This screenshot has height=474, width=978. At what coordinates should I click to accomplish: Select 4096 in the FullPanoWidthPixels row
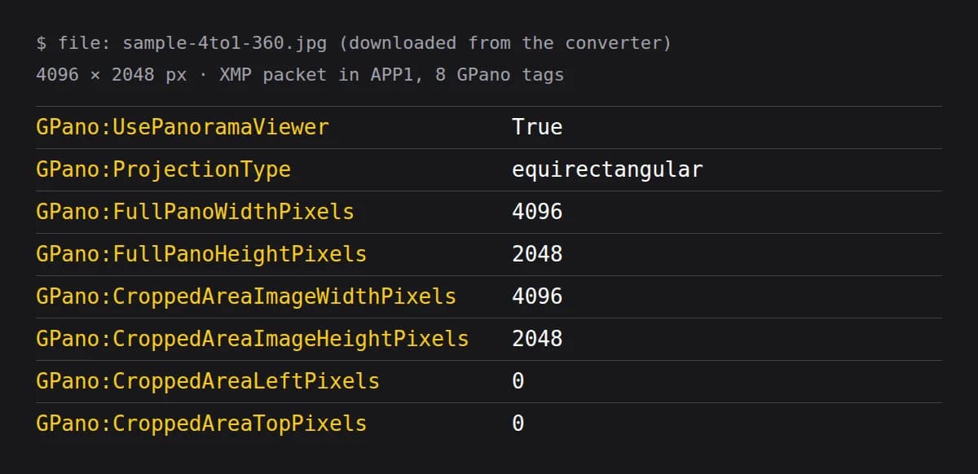(x=537, y=212)
